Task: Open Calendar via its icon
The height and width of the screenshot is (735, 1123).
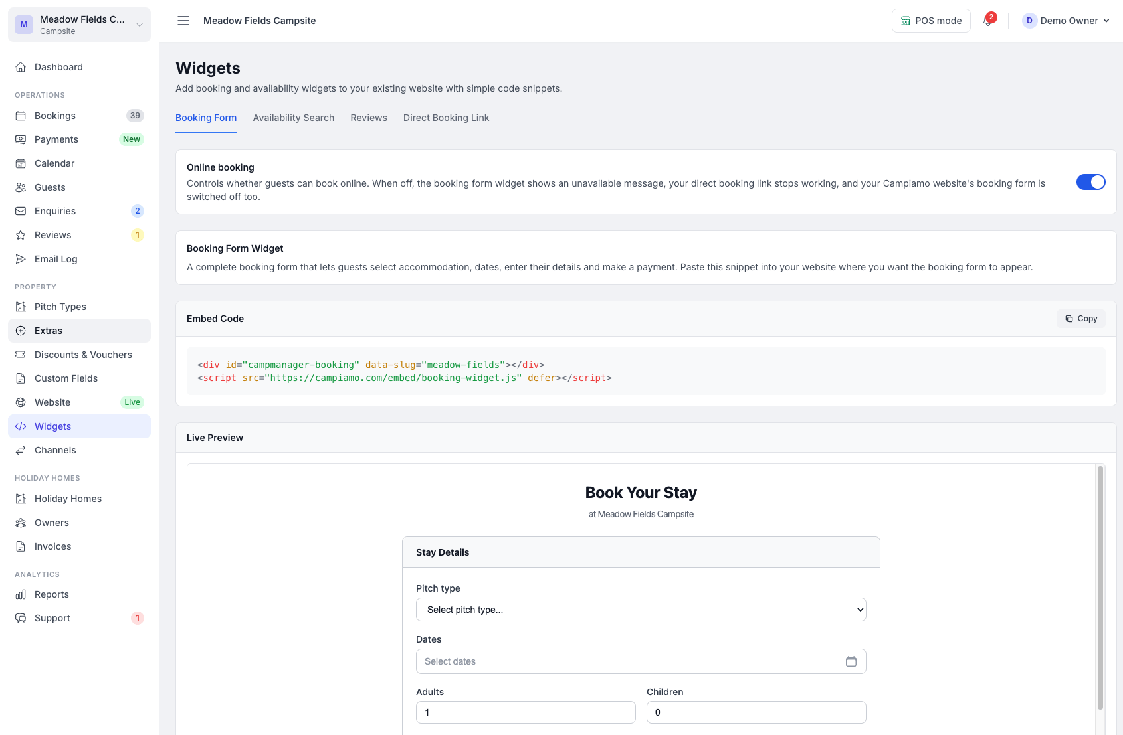Action: coord(21,163)
